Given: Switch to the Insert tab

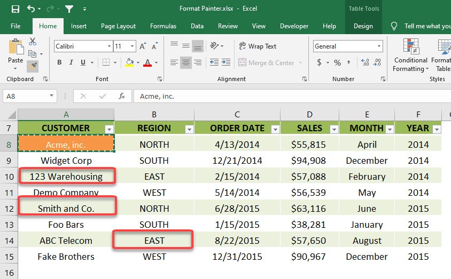Looking at the screenshot, I should click(79, 26).
